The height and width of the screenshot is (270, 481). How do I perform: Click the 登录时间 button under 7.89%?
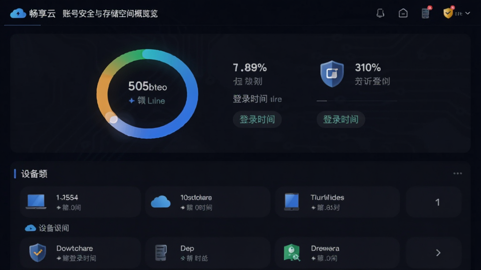click(257, 120)
